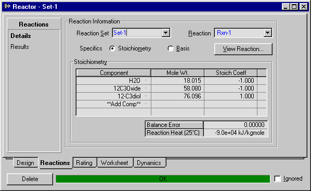Select the 12-C3diol component cell
311x191 pixels.
point(114,96)
